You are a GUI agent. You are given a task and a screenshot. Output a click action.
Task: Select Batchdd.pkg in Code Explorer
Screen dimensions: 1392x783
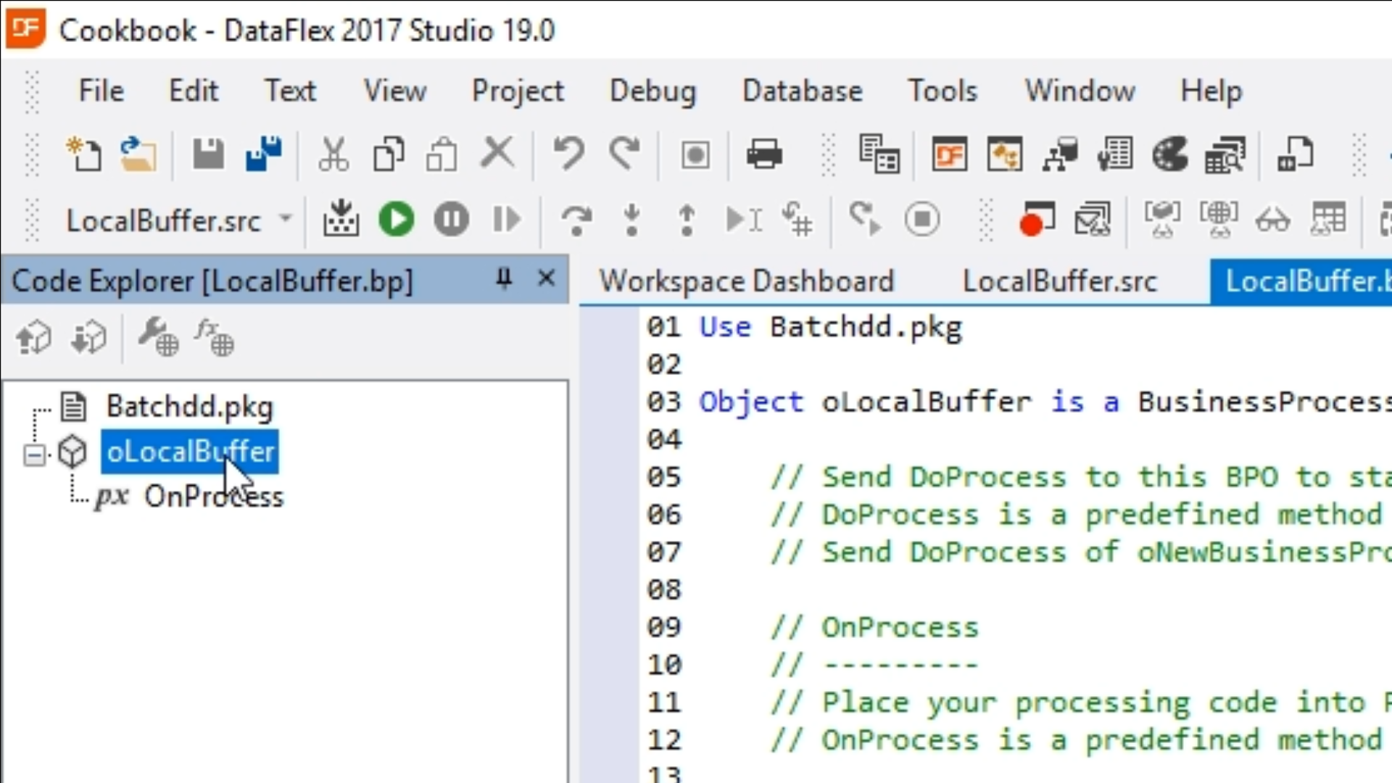(189, 407)
